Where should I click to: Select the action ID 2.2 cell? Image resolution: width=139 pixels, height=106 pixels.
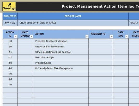tap(10, 57)
